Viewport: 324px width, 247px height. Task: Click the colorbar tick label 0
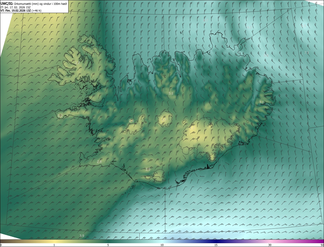[x=1, y=245]
